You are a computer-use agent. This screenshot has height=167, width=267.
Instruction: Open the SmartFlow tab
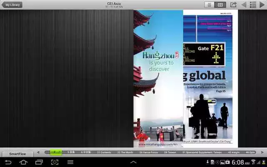point(18,154)
